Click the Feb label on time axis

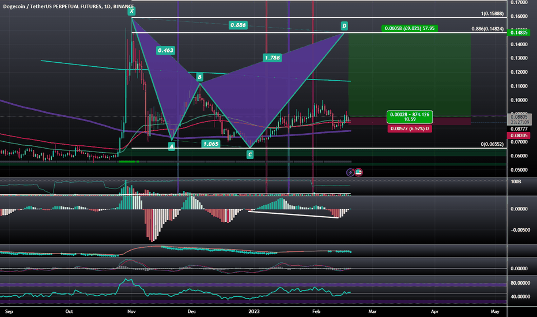click(x=316, y=311)
